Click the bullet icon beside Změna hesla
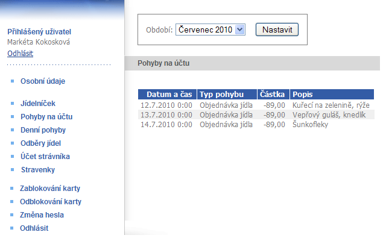 [11, 215]
